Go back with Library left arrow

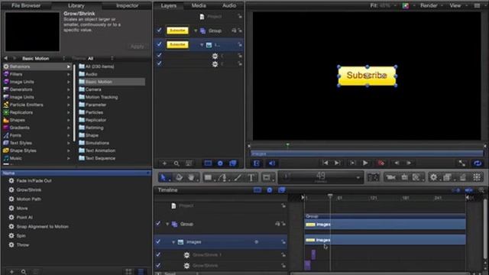(5, 58)
